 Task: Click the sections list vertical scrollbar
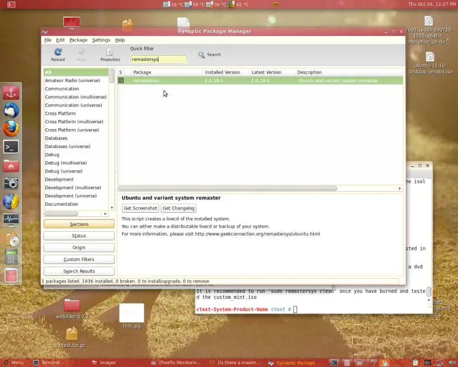112,76
